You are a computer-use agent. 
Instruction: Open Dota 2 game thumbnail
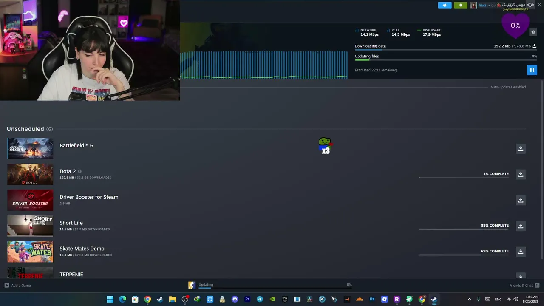pos(30,174)
